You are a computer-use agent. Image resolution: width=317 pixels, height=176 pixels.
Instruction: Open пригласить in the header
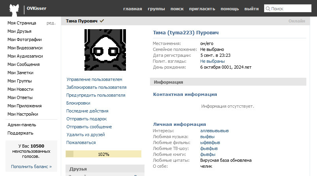point(202,9)
